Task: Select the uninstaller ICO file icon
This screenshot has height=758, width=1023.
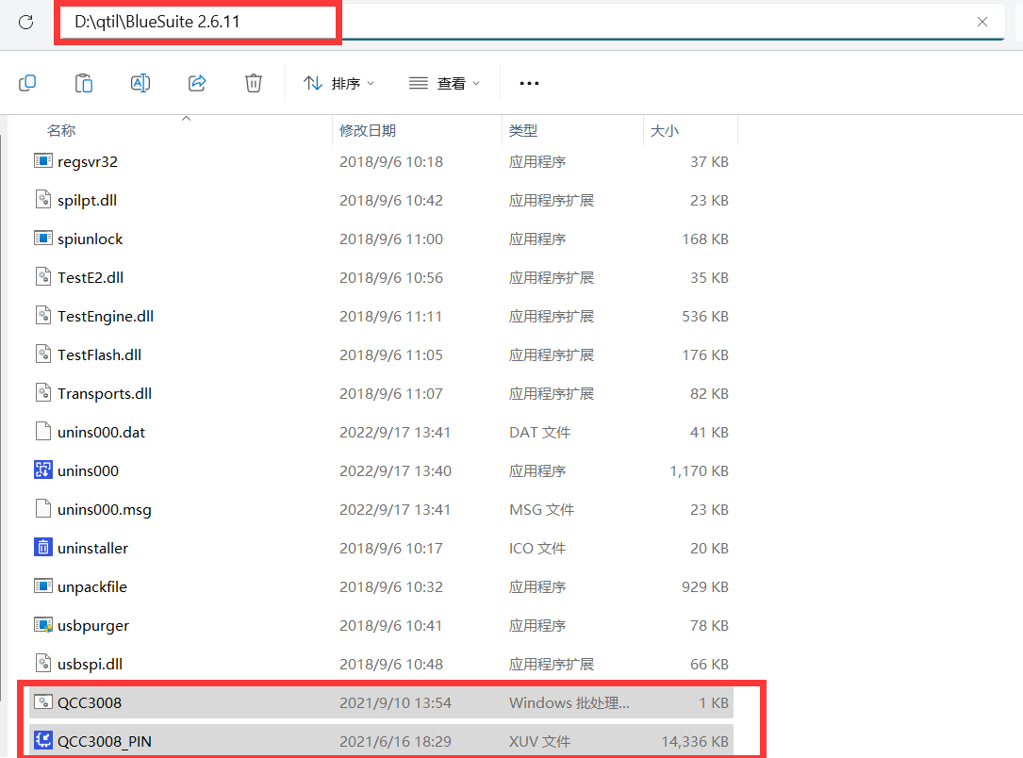Action: 43,547
